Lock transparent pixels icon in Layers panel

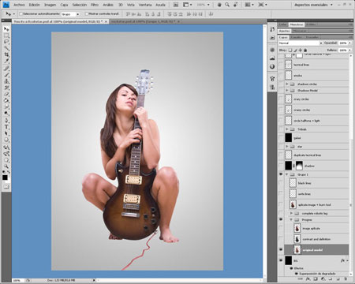click(290, 50)
